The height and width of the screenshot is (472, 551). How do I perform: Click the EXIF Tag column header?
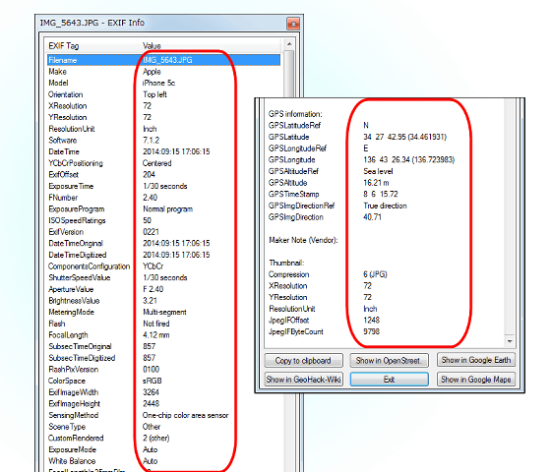92,45
